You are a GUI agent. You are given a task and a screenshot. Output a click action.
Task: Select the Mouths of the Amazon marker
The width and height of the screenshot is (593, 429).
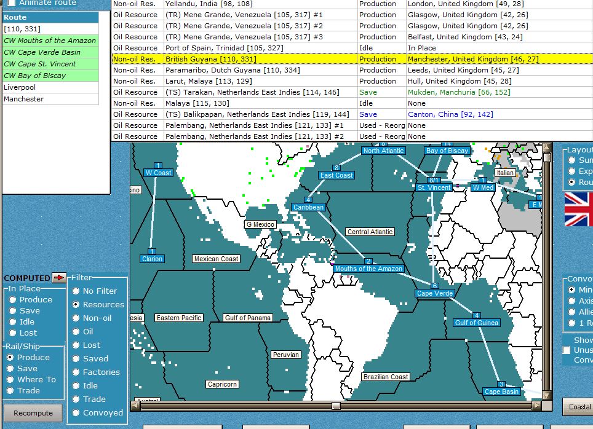pos(368,269)
